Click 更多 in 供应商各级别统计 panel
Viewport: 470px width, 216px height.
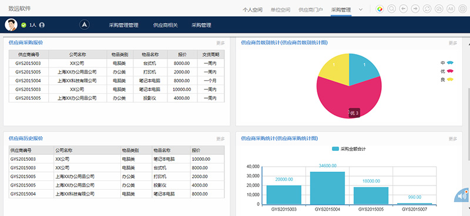[x=453, y=43]
